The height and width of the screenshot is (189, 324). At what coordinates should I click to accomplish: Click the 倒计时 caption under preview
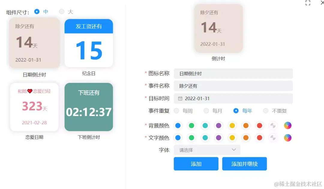click(218, 59)
